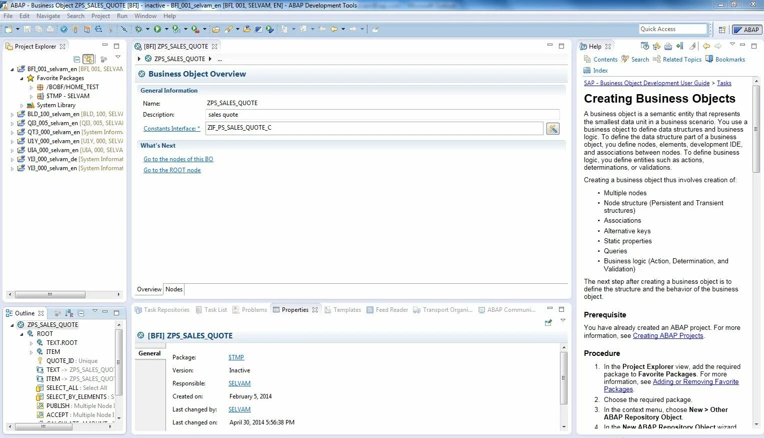Open the Project menu
The image size is (764, 438).
100,16
